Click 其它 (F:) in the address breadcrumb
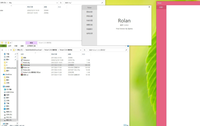The width and height of the screenshot is (200, 126). (x=20, y=50)
